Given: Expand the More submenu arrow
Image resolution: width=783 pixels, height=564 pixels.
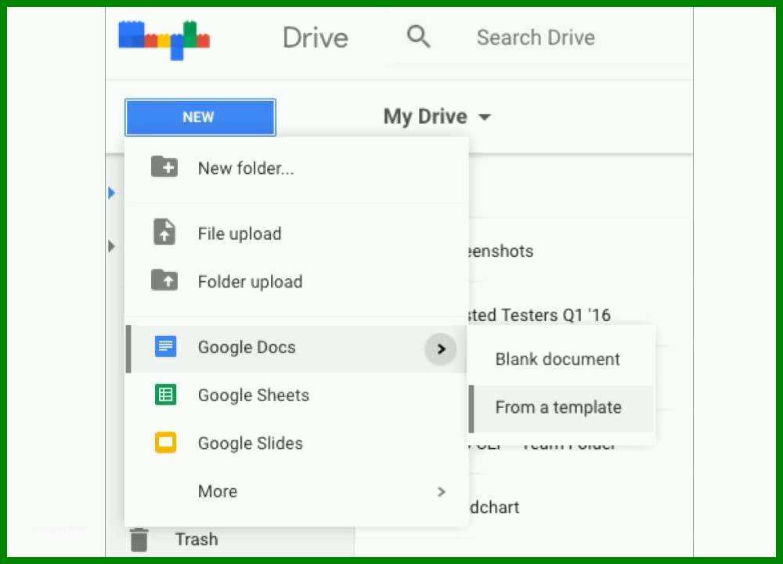Looking at the screenshot, I should point(441,492).
